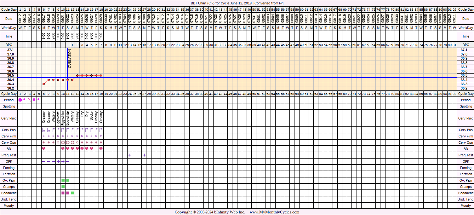
Task: Select the green headache square on cycle day 12
Action: (72, 193)
